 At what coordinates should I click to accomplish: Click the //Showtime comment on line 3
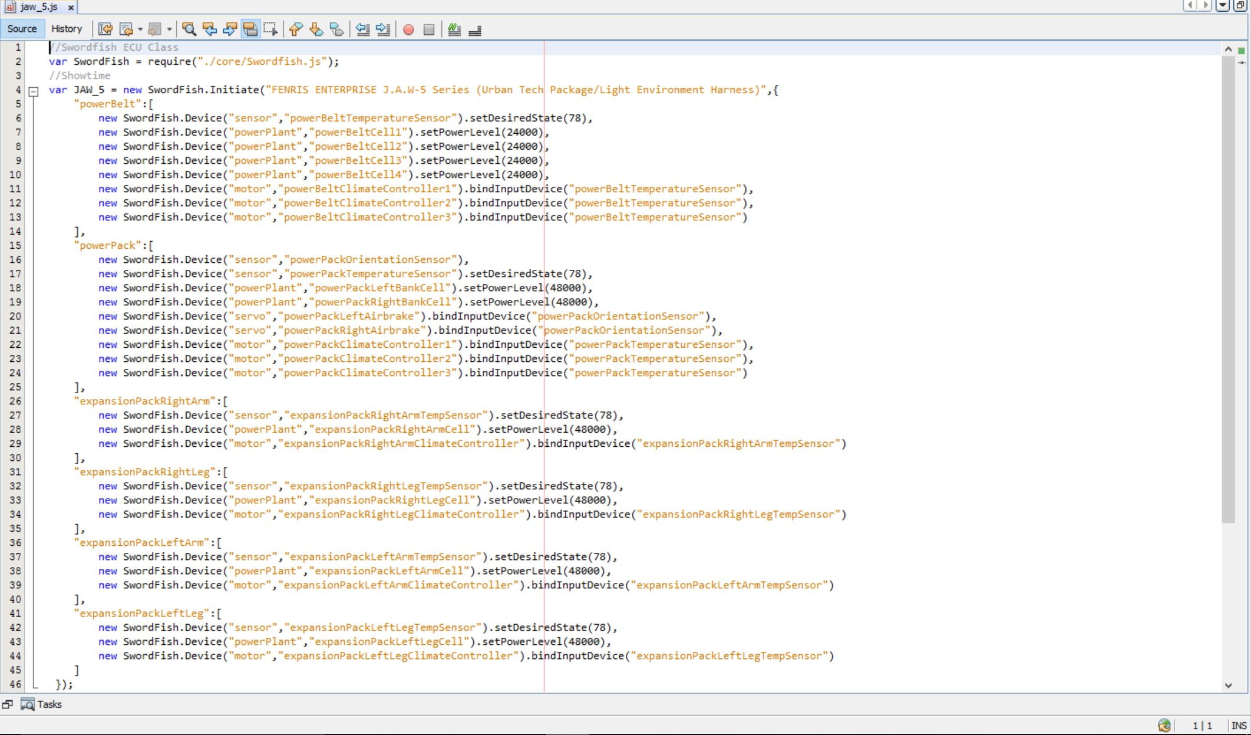click(x=80, y=75)
